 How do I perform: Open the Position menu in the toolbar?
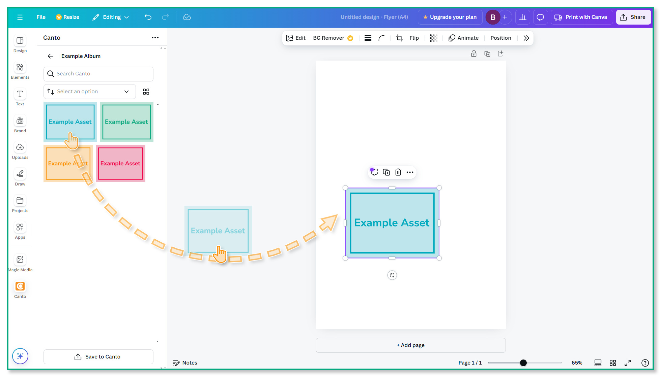[x=500, y=38]
